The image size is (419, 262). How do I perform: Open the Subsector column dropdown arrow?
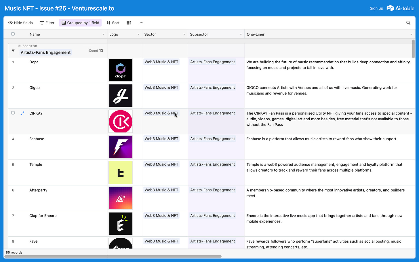(x=241, y=35)
